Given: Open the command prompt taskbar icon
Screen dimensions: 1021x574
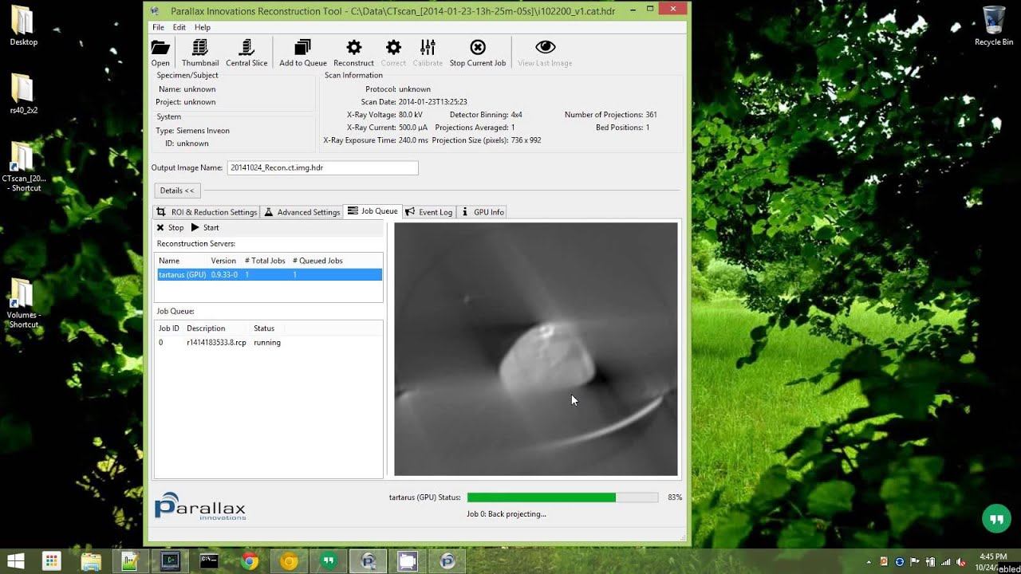Looking at the screenshot, I should tap(209, 561).
